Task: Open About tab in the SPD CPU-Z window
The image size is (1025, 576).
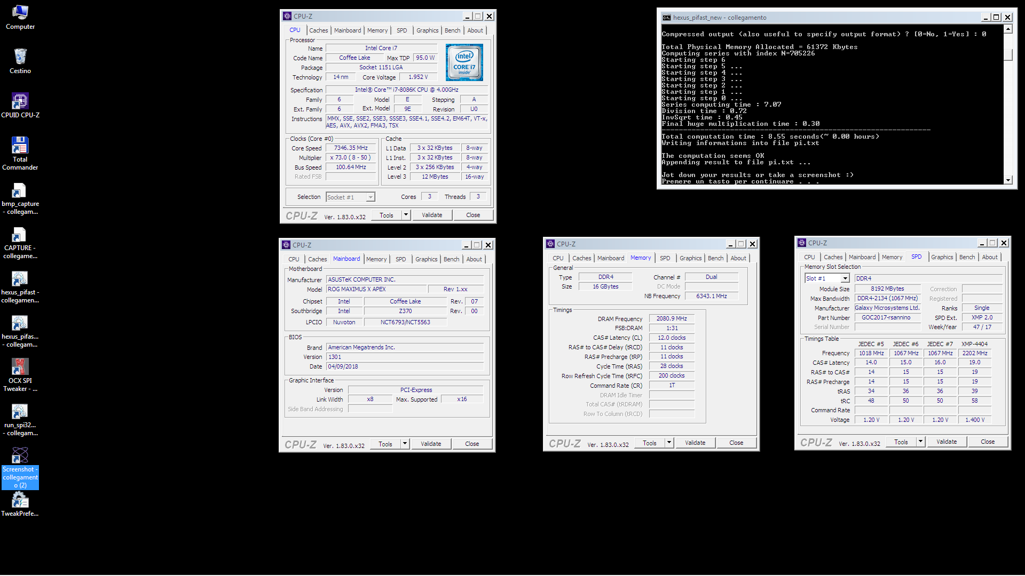Action: click(989, 257)
